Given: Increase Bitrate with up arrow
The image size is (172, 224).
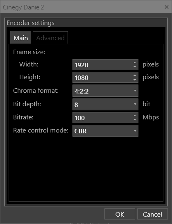Looking at the screenshot, I should click(135, 115).
